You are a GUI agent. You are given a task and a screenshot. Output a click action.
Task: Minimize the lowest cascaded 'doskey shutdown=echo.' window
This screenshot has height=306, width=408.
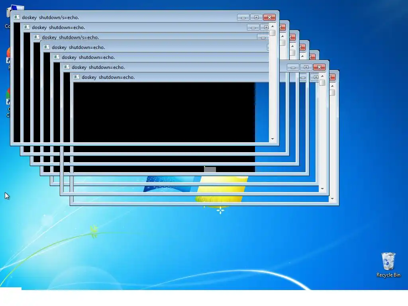(x=303, y=77)
